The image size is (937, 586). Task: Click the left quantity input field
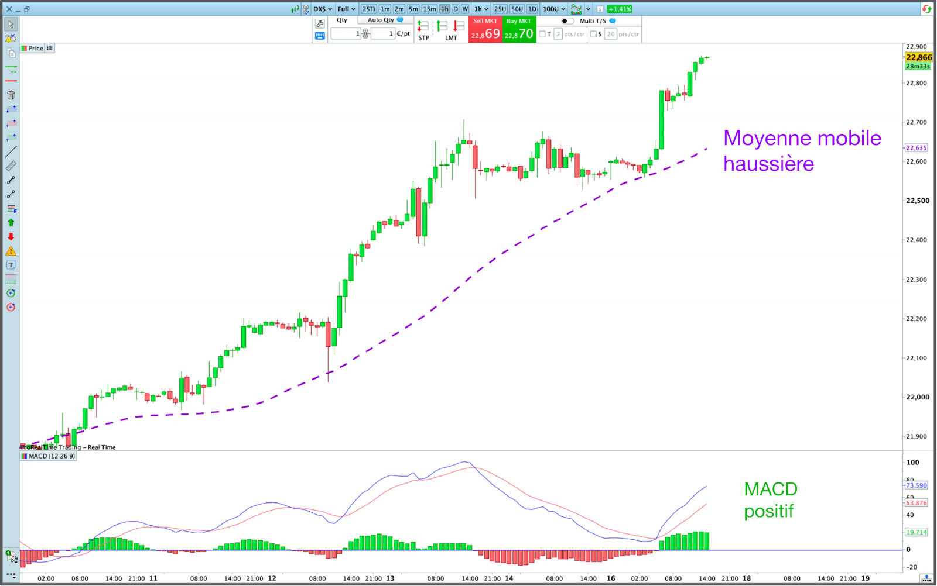[346, 34]
